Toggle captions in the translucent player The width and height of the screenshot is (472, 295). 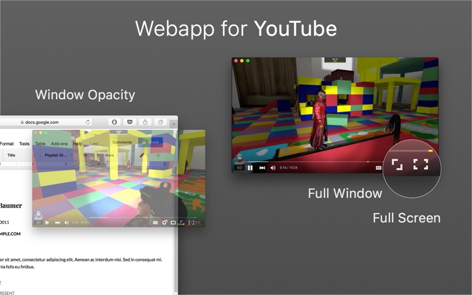pos(155,222)
